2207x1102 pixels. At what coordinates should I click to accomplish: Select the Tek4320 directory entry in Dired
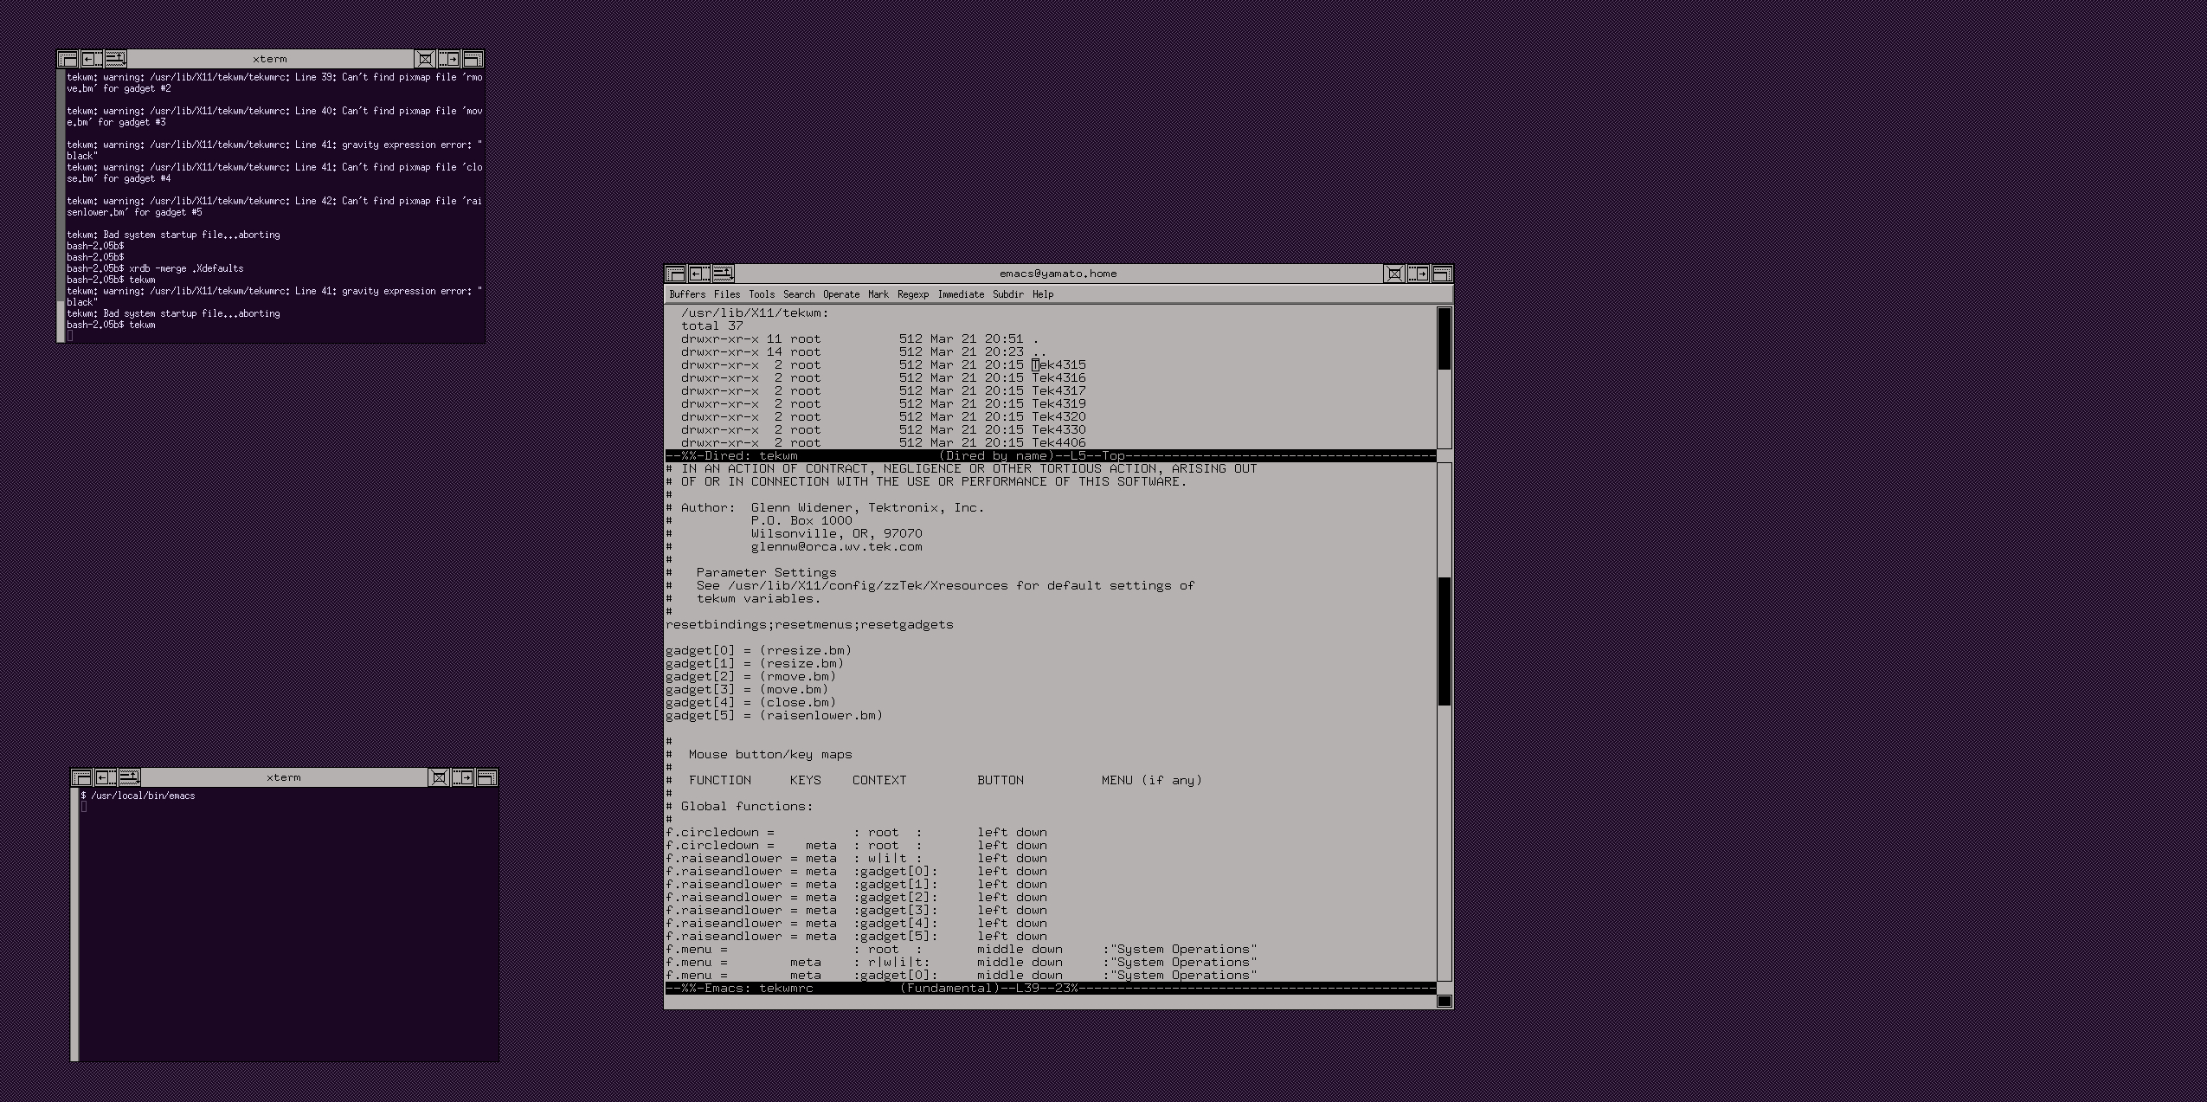pyautogui.click(x=1058, y=416)
